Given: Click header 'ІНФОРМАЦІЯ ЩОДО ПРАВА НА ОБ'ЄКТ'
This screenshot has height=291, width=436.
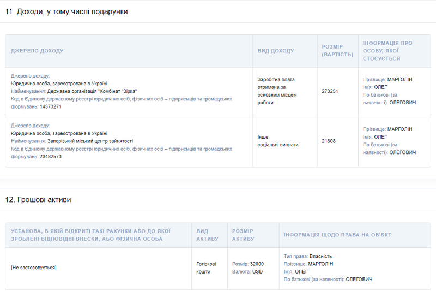Looking at the screenshot, I should click(x=337, y=235).
